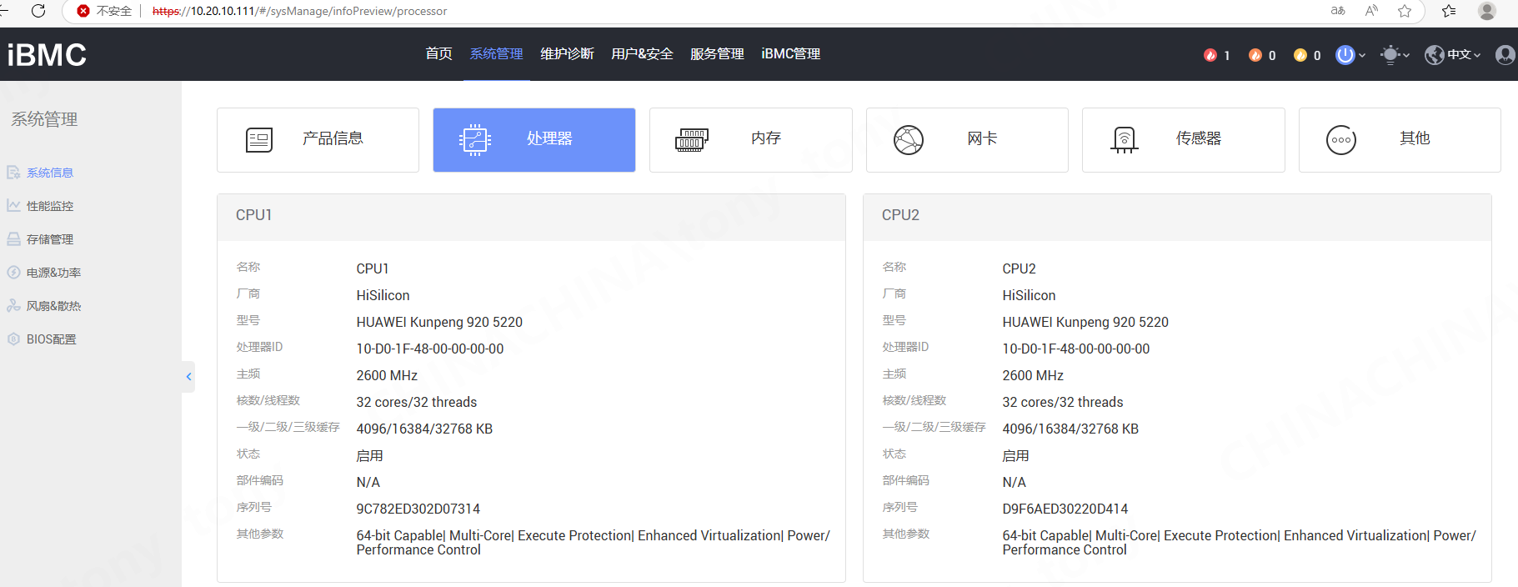Switch to the 用户&安全 menu
The image size is (1518, 587).
(642, 54)
